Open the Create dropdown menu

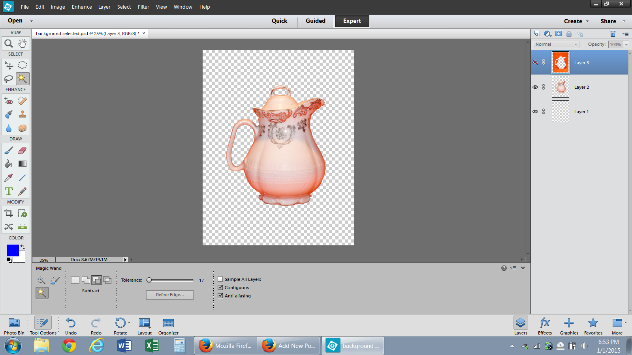click(x=576, y=21)
